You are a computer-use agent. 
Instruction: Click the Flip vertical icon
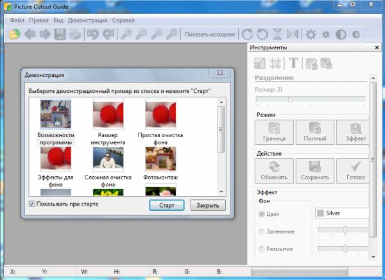[277, 35]
